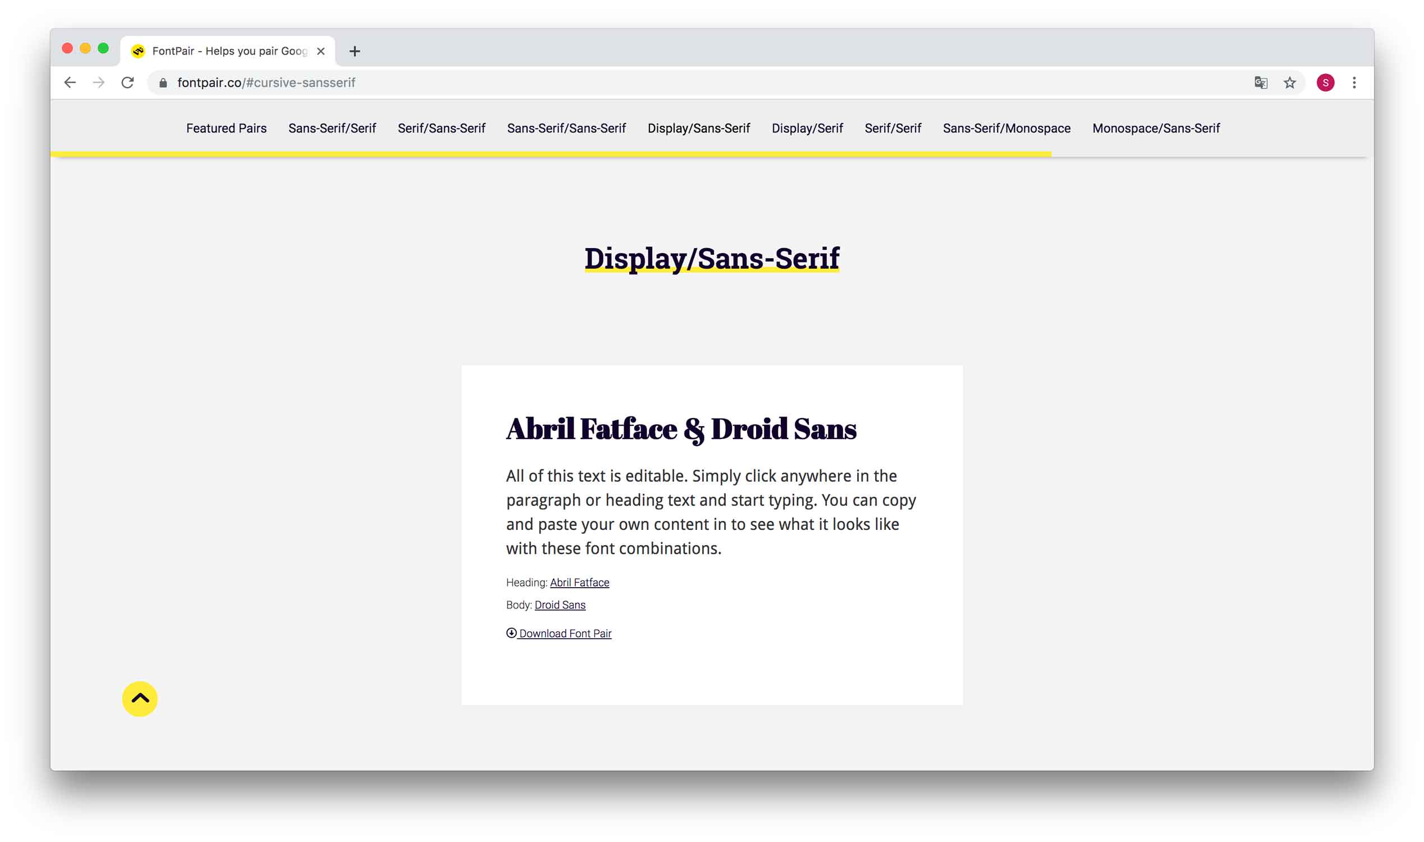This screenshot has height=842, width=1424.
Task: Edit the Abril Fatface & Droid Sans heading
Action: pyautogui.click(x=681, y=429)
